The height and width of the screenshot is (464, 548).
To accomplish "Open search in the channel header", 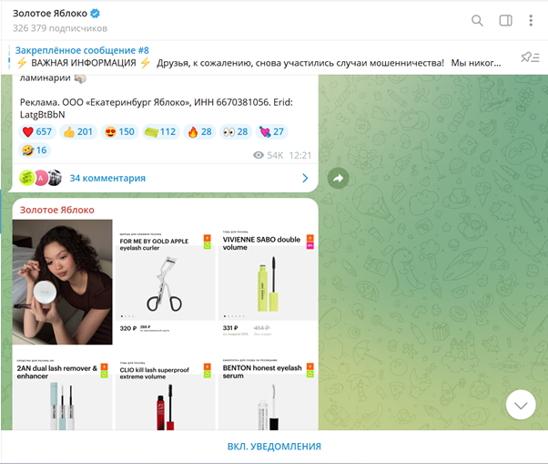I will [x=477, y=21].
